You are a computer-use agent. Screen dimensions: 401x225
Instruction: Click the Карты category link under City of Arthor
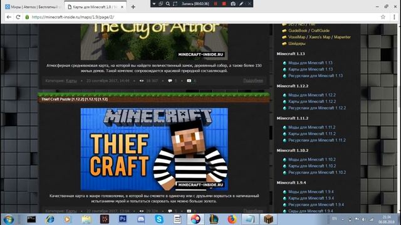tap(71, 81)
